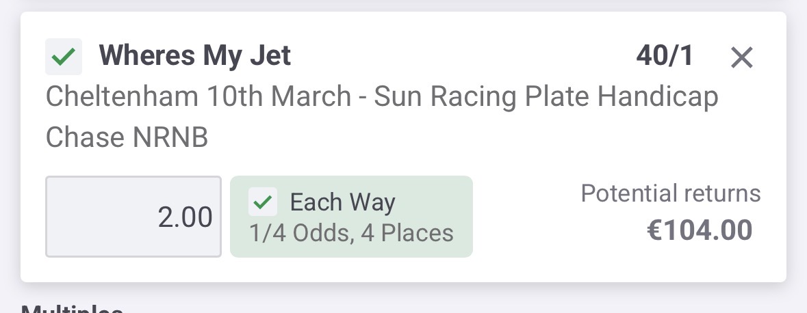The width and height of the screenshot is (807, 313).
Task: Click the €104.00 returns amount
Action: 700,230
